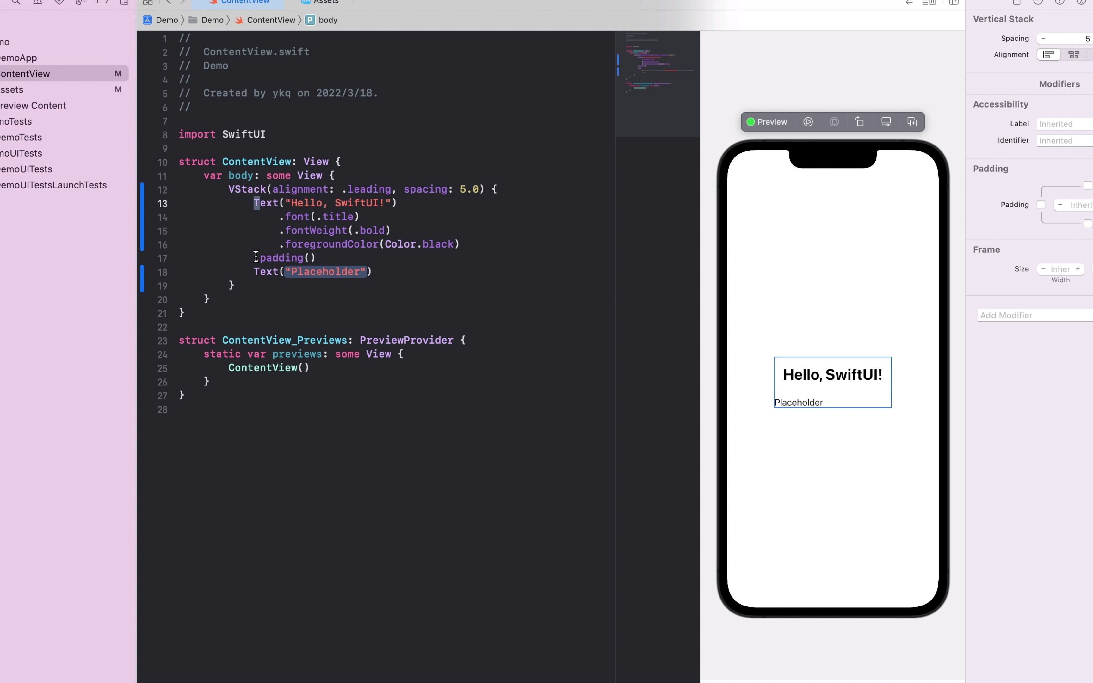Image resolution: width=1093 pixels, height=683 pixels.
Task: Open preview display settings icon
Action: coord(886,122)
